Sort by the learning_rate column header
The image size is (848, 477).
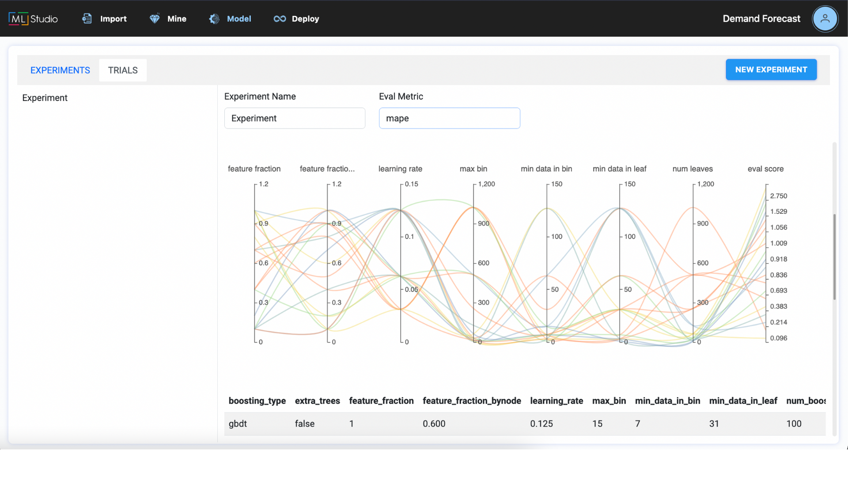tap(556, 401)
